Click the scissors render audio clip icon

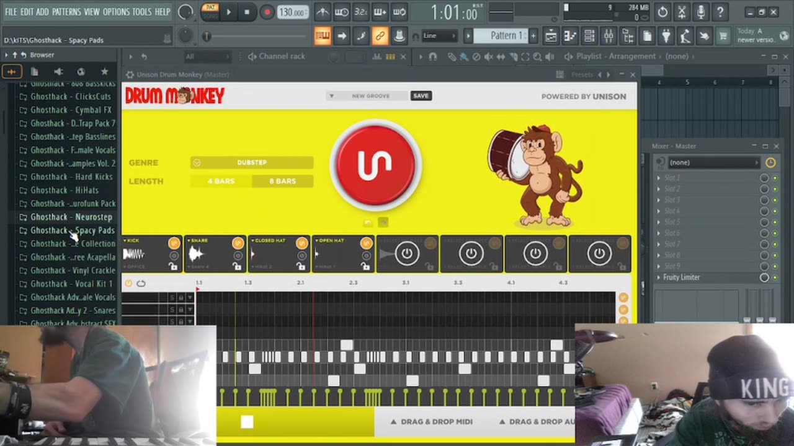(x=682, y=12)
